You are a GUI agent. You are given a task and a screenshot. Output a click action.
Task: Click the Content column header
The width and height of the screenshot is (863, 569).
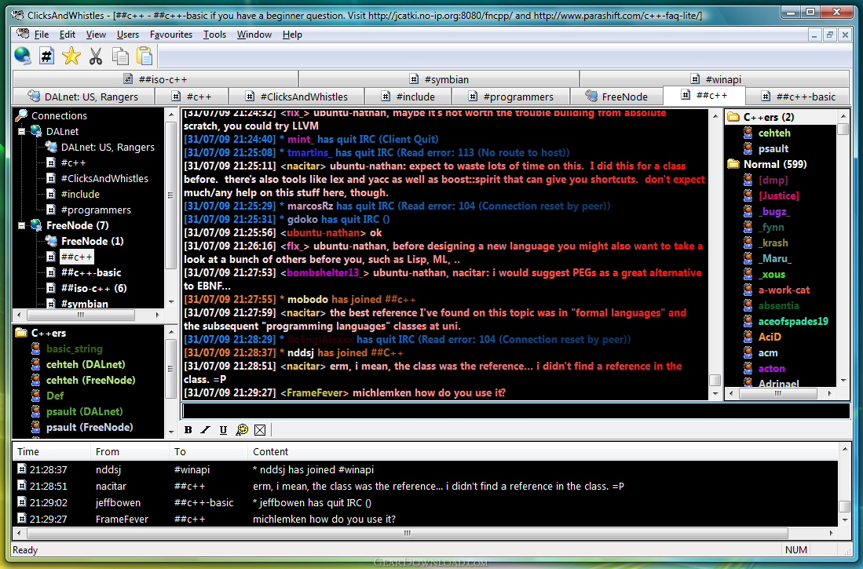[x=270, y=452]
